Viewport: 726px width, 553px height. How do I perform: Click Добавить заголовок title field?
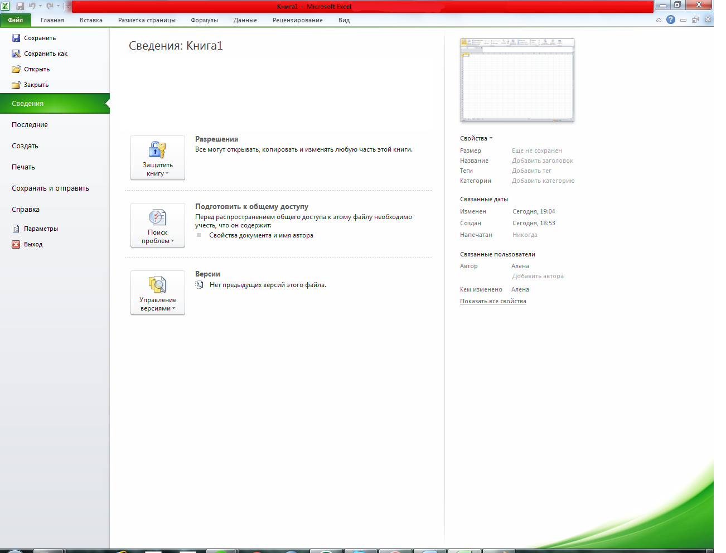tap(543, 161)
